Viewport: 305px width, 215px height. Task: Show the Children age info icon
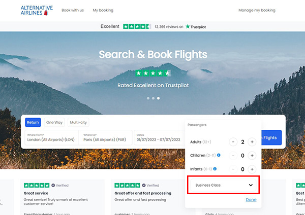pyautogui.click(x=219, y=155)
